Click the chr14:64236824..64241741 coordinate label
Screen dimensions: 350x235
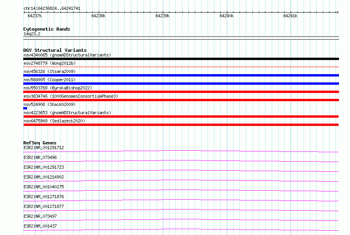52,8
